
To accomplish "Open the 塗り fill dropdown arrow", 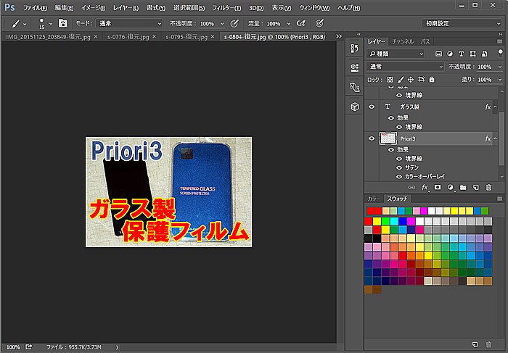I will pos(499,80).
